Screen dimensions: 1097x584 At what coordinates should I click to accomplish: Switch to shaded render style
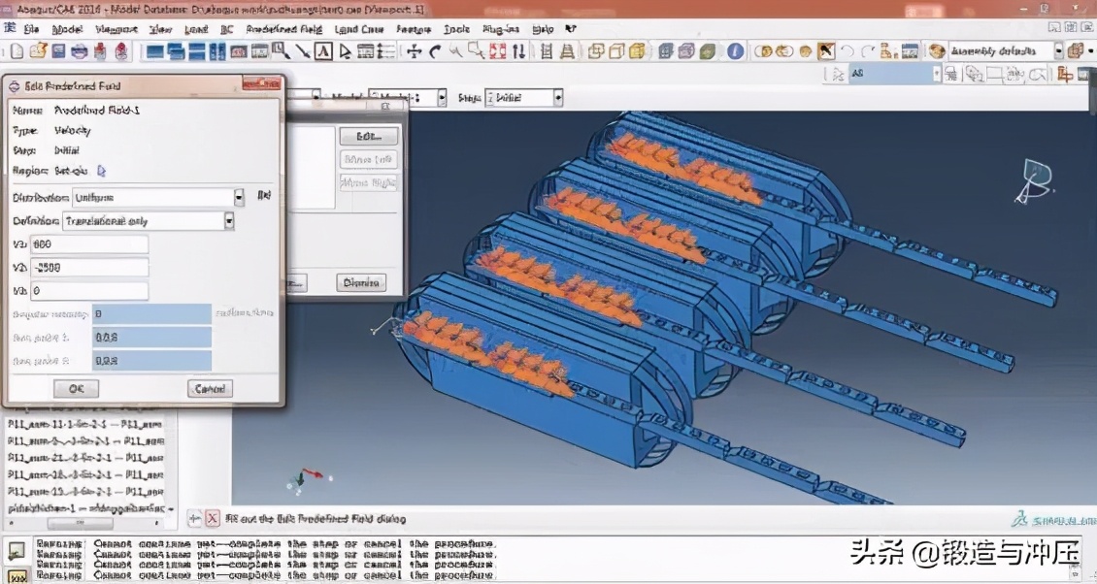click(638, 51)
